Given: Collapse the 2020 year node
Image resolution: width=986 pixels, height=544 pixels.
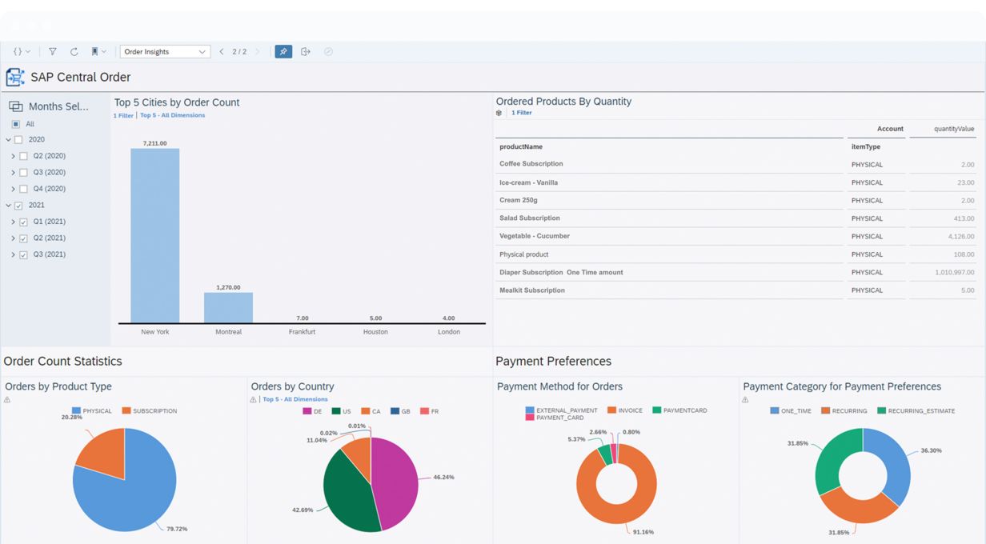Looking at the screenshot, I should click(8, 140).
